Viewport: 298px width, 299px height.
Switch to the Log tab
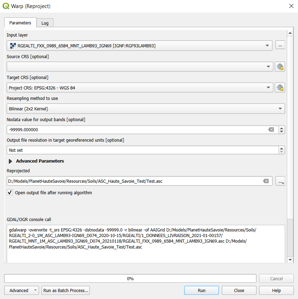[45, 23]
